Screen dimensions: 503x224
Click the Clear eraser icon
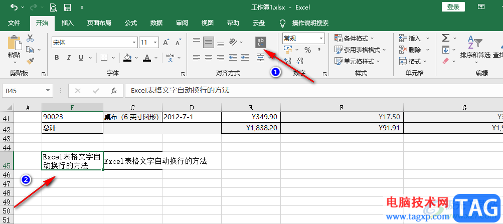[x=445, y=61]
